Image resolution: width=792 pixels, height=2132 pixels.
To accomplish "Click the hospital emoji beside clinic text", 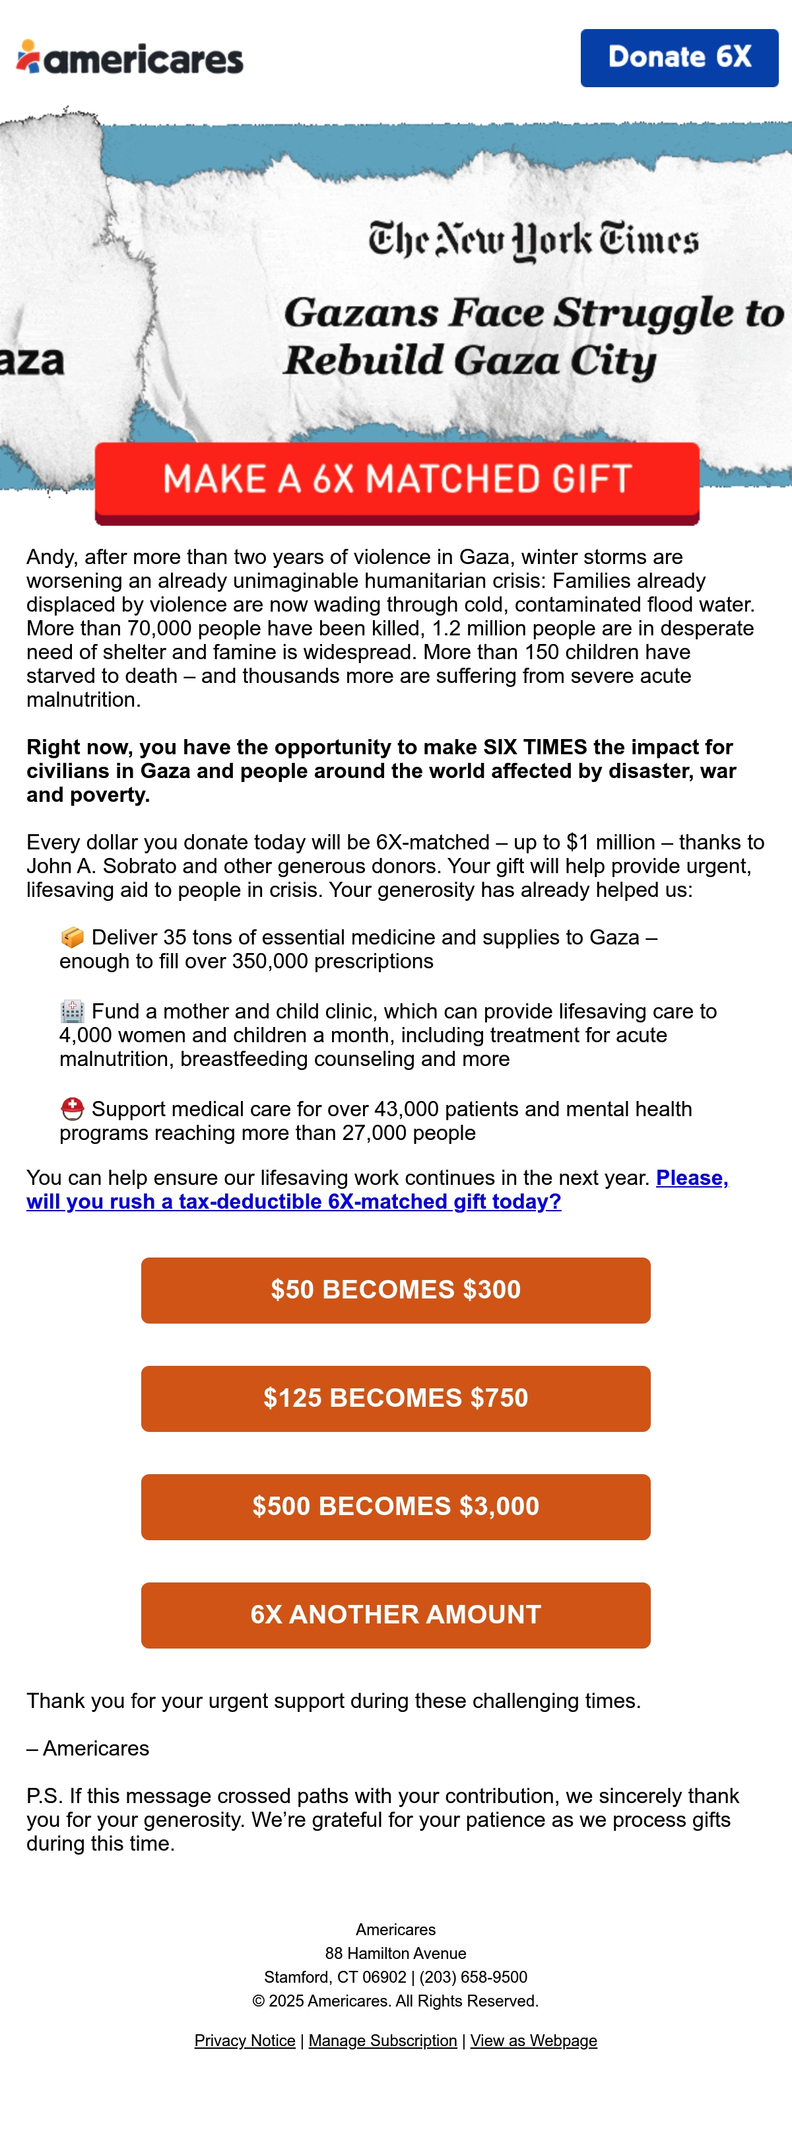I will click(73, 1011).
